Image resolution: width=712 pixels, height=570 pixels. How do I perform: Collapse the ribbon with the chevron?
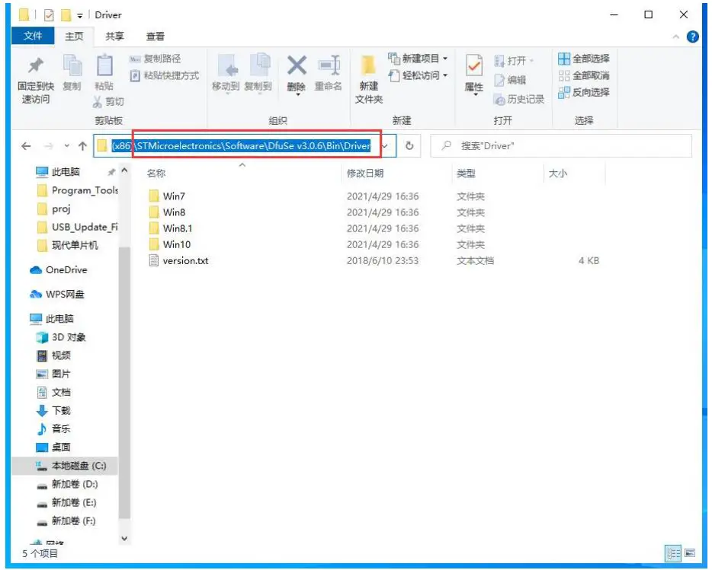tap(676, 37)
